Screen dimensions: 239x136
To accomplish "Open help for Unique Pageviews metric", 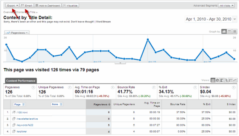I will [x=70, y=88].
